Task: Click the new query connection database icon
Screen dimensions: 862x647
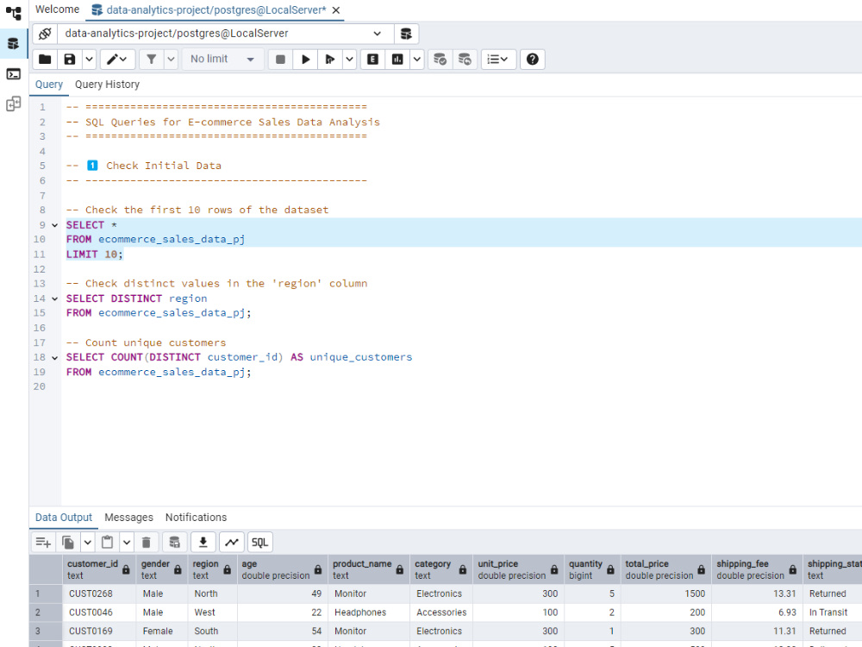Action: [406, 34]
